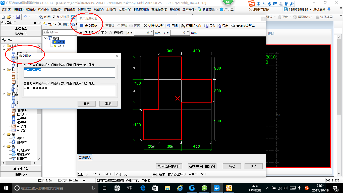Image resolution: width=343 pixels, height=193 pixels.
Task: Increase X offset value with up stepper
Action: (x=152, y=32)
